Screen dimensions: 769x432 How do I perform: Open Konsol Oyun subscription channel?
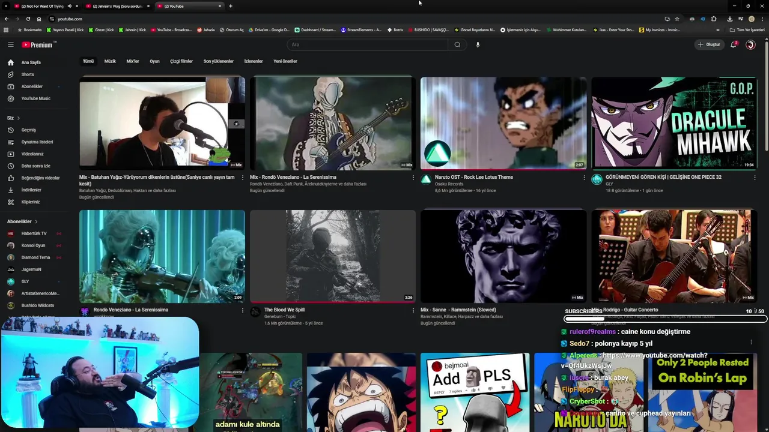(x=34, y=245)
